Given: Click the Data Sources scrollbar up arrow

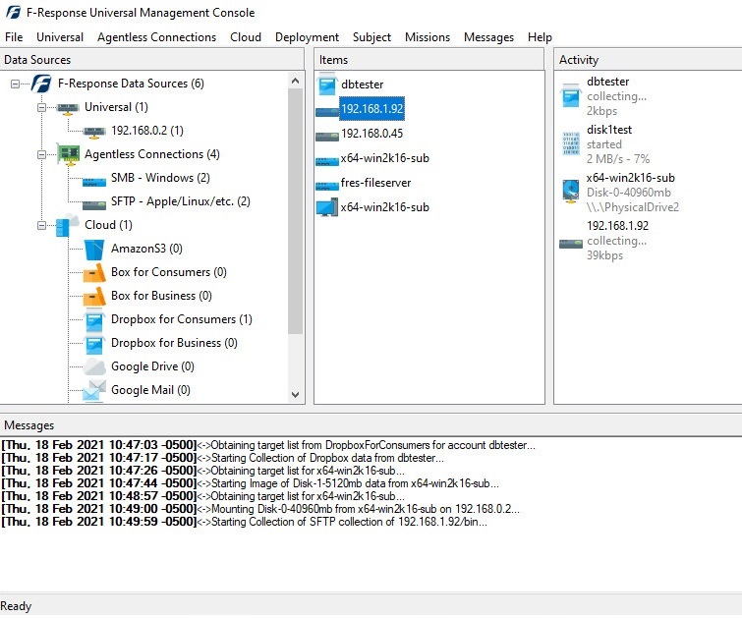Looking at the screenshot, I should pyautogui.click(x=295, y=81).
